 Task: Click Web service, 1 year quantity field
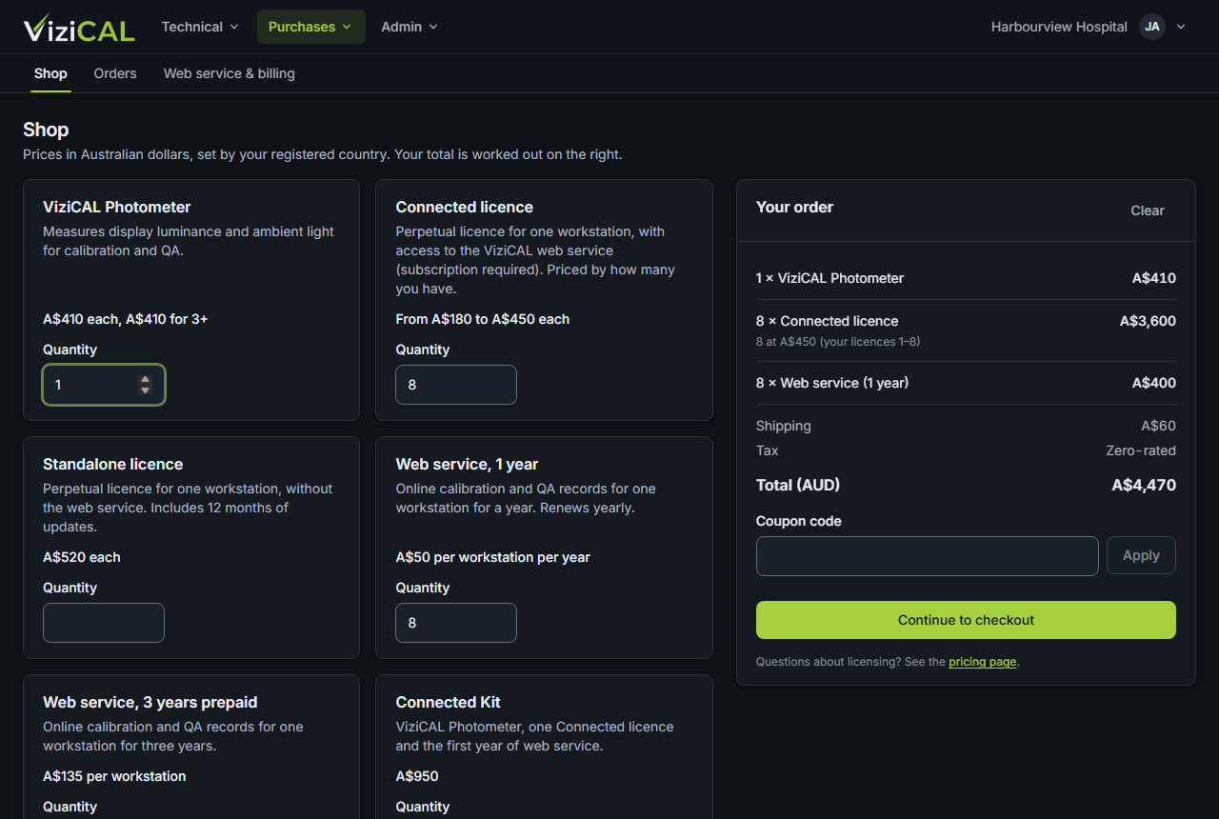point(456,623)
